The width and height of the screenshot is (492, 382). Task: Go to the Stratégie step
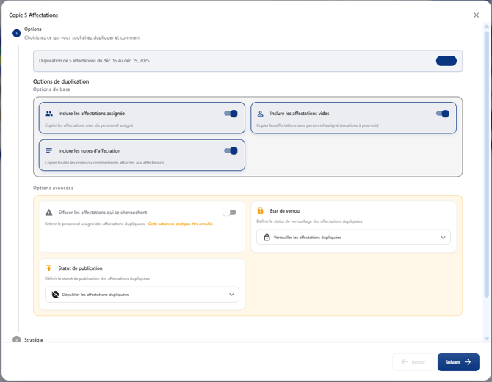(33, 340)
